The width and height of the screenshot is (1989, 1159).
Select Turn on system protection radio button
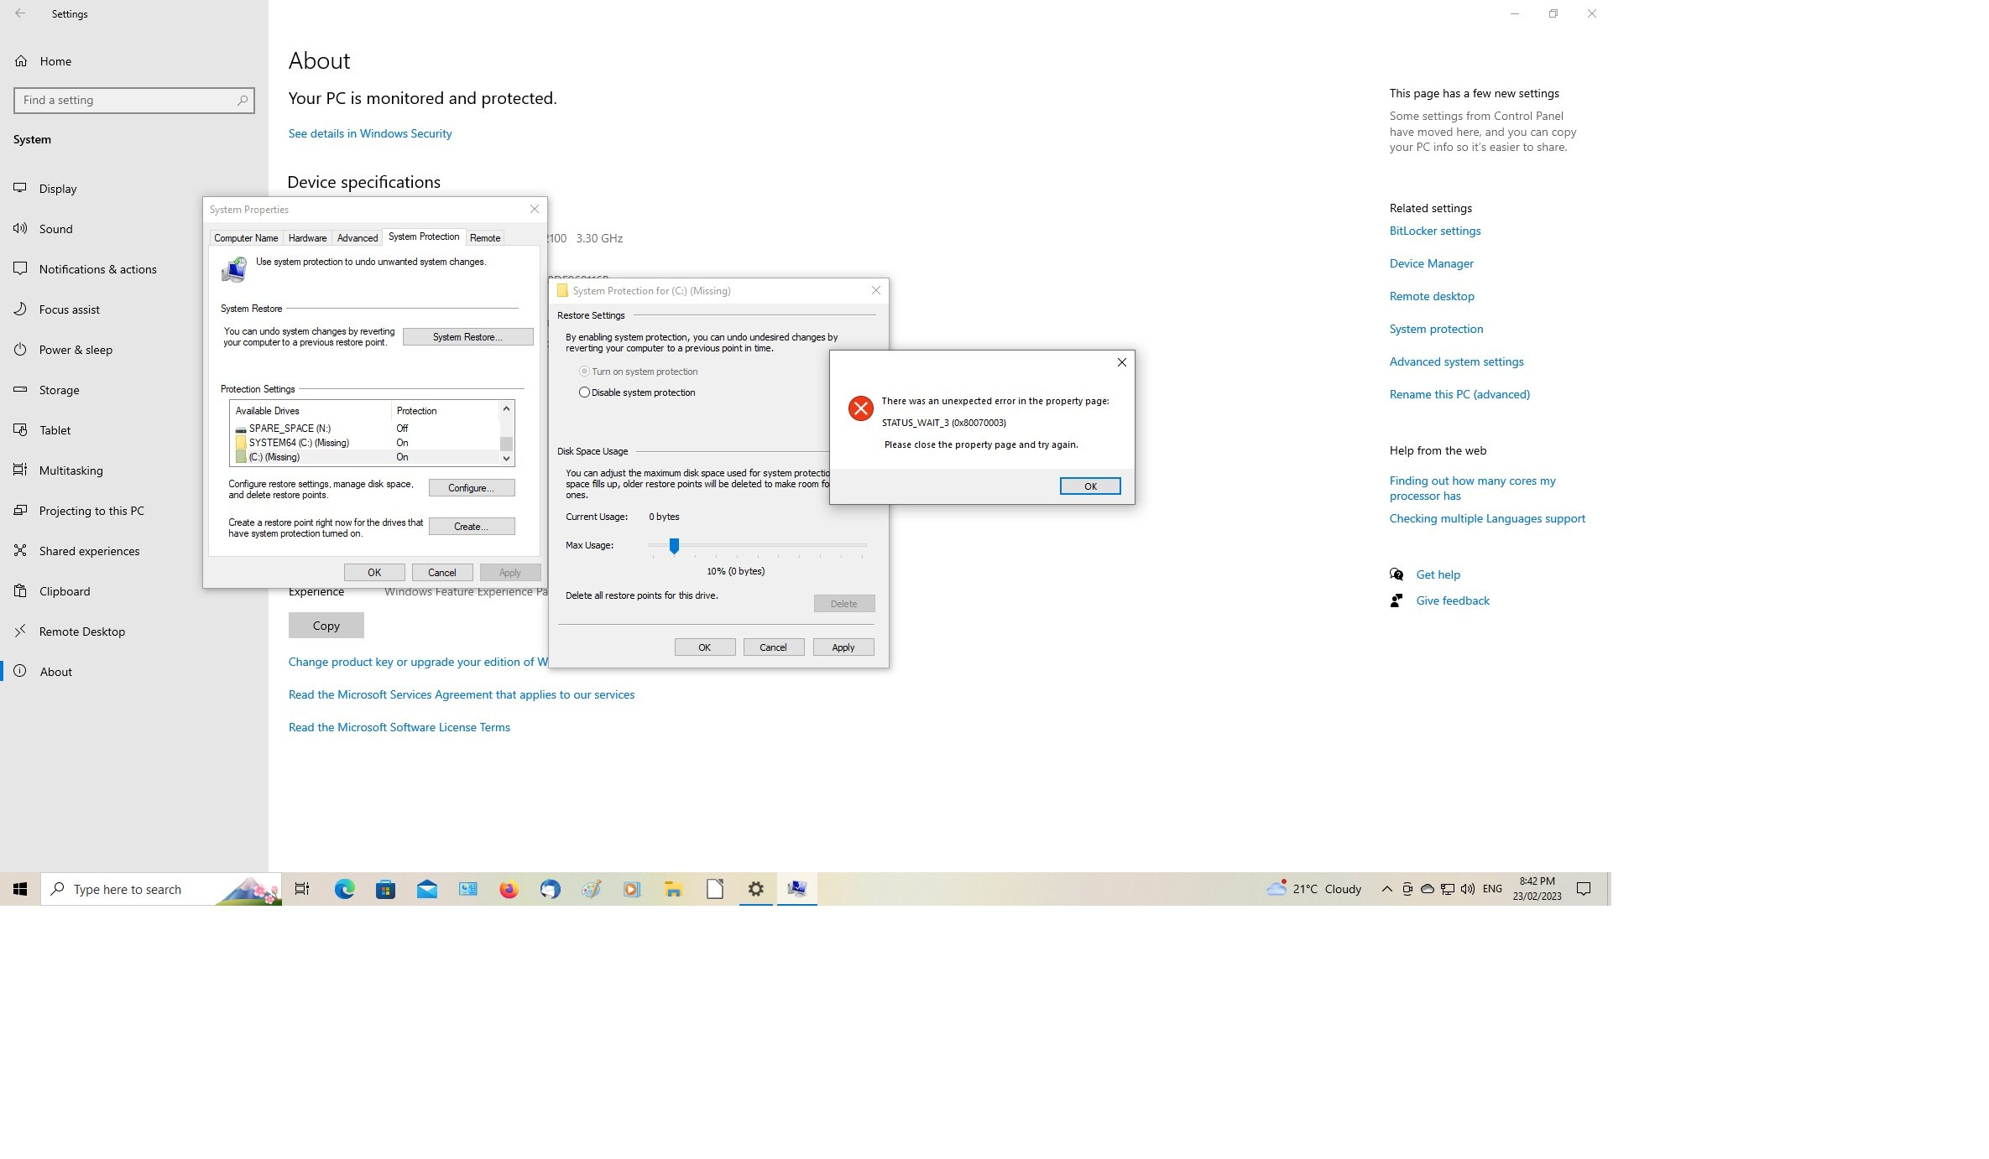pos(584,372)
